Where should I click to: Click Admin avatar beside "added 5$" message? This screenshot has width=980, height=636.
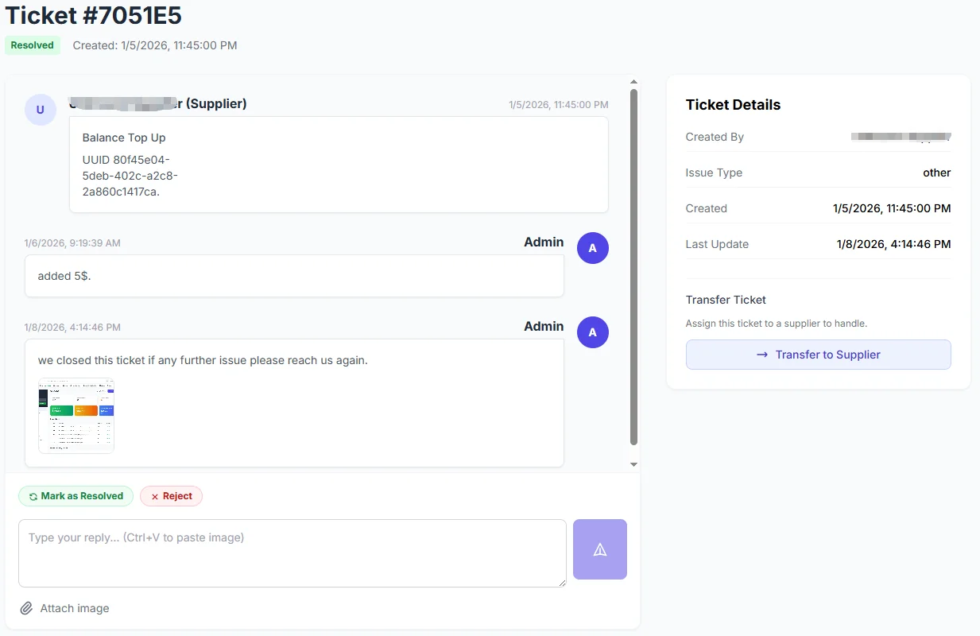tap(592, 248)
